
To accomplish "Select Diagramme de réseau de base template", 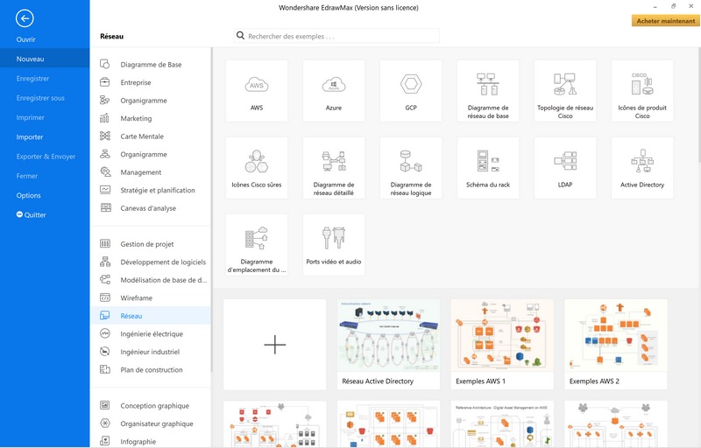I will 488,91.
